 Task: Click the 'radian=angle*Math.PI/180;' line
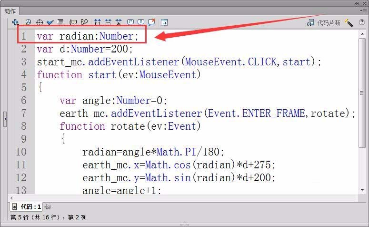[153, 152]
